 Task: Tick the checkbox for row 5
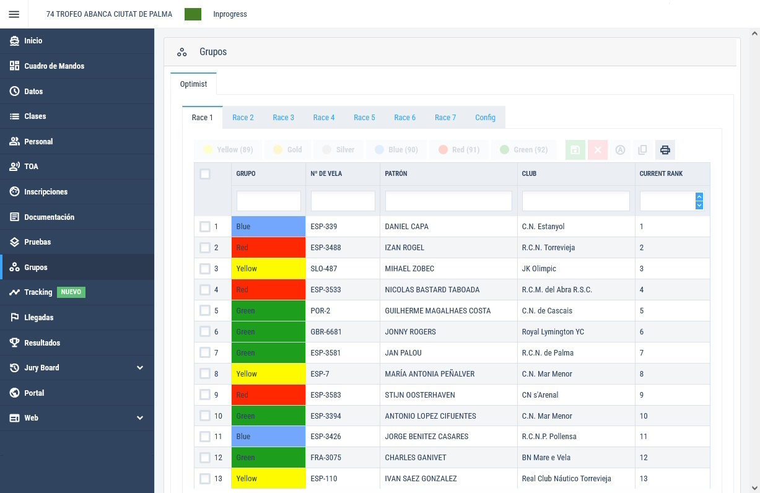click(205, 311)
